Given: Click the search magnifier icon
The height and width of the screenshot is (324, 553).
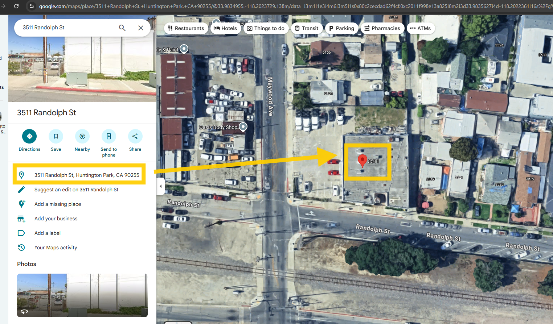Looking at the screenshot, I should [122, 28].
